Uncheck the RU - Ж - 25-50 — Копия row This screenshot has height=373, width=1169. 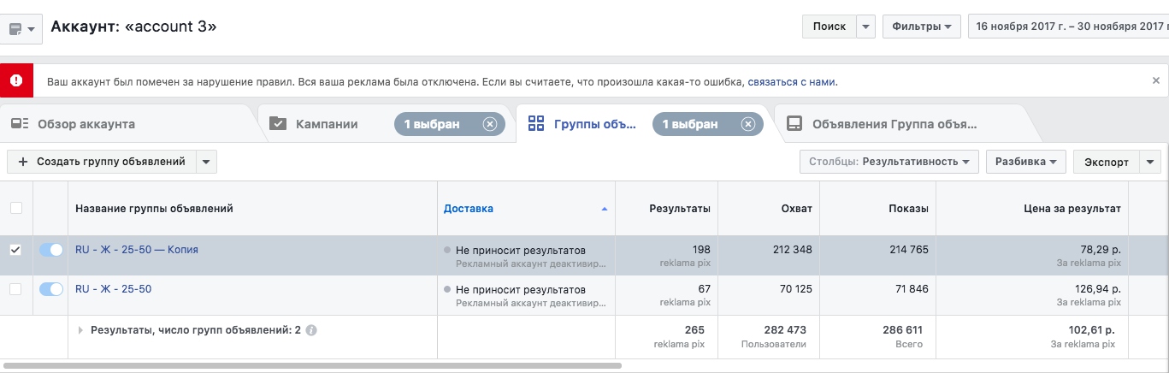pyautogui.click(x=15, y=250)
